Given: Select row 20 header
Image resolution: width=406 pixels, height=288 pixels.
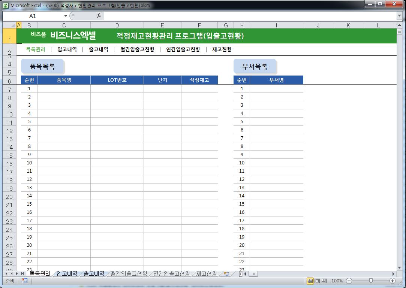Looking at the screenshot, I should pyautogui.click(x=10, y=197).
